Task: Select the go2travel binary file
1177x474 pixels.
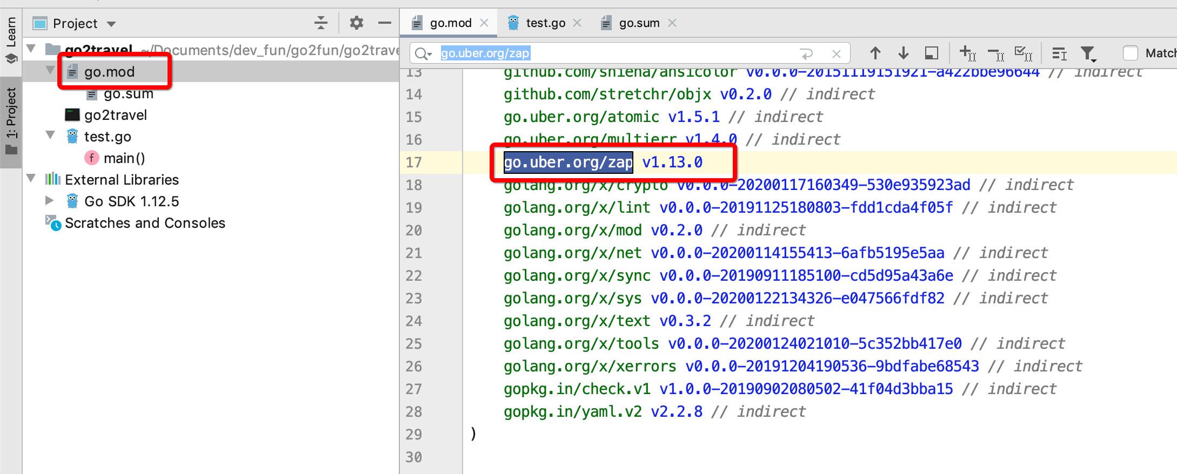Action: (116, 115)
